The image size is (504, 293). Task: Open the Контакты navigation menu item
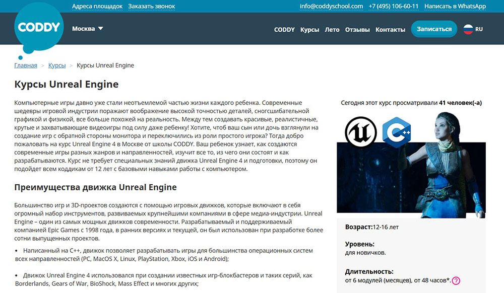coord(390,29)
